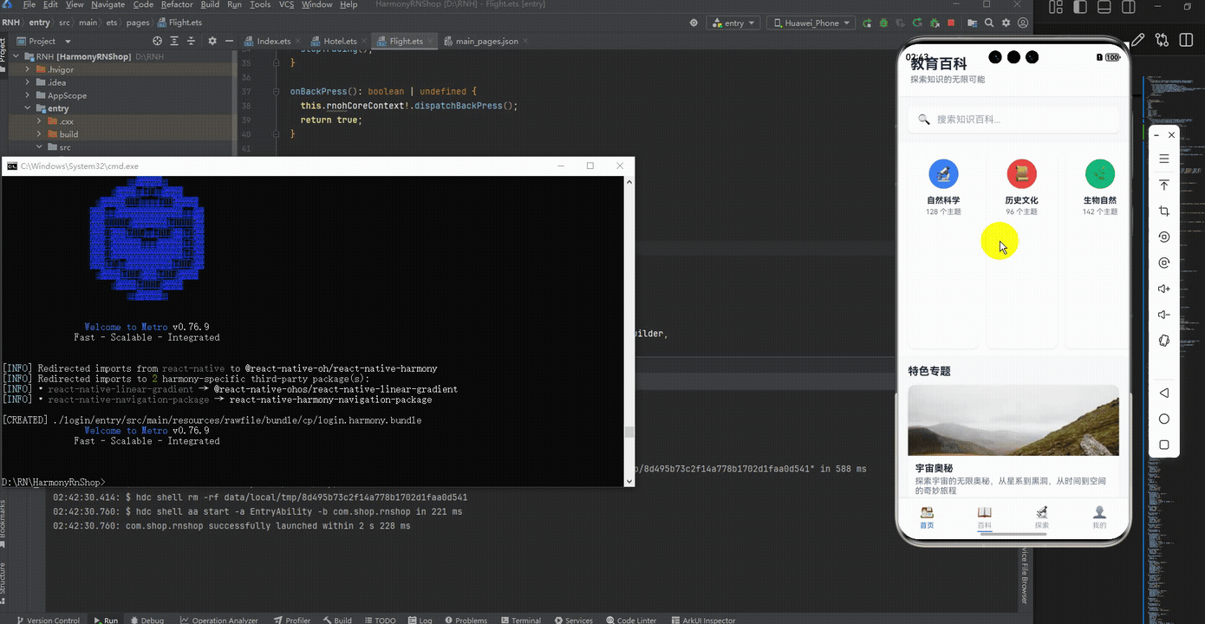Screen dimensions: 1205x624
Task: Open the Search Everywhere magnifier icon
Action: 989,23
